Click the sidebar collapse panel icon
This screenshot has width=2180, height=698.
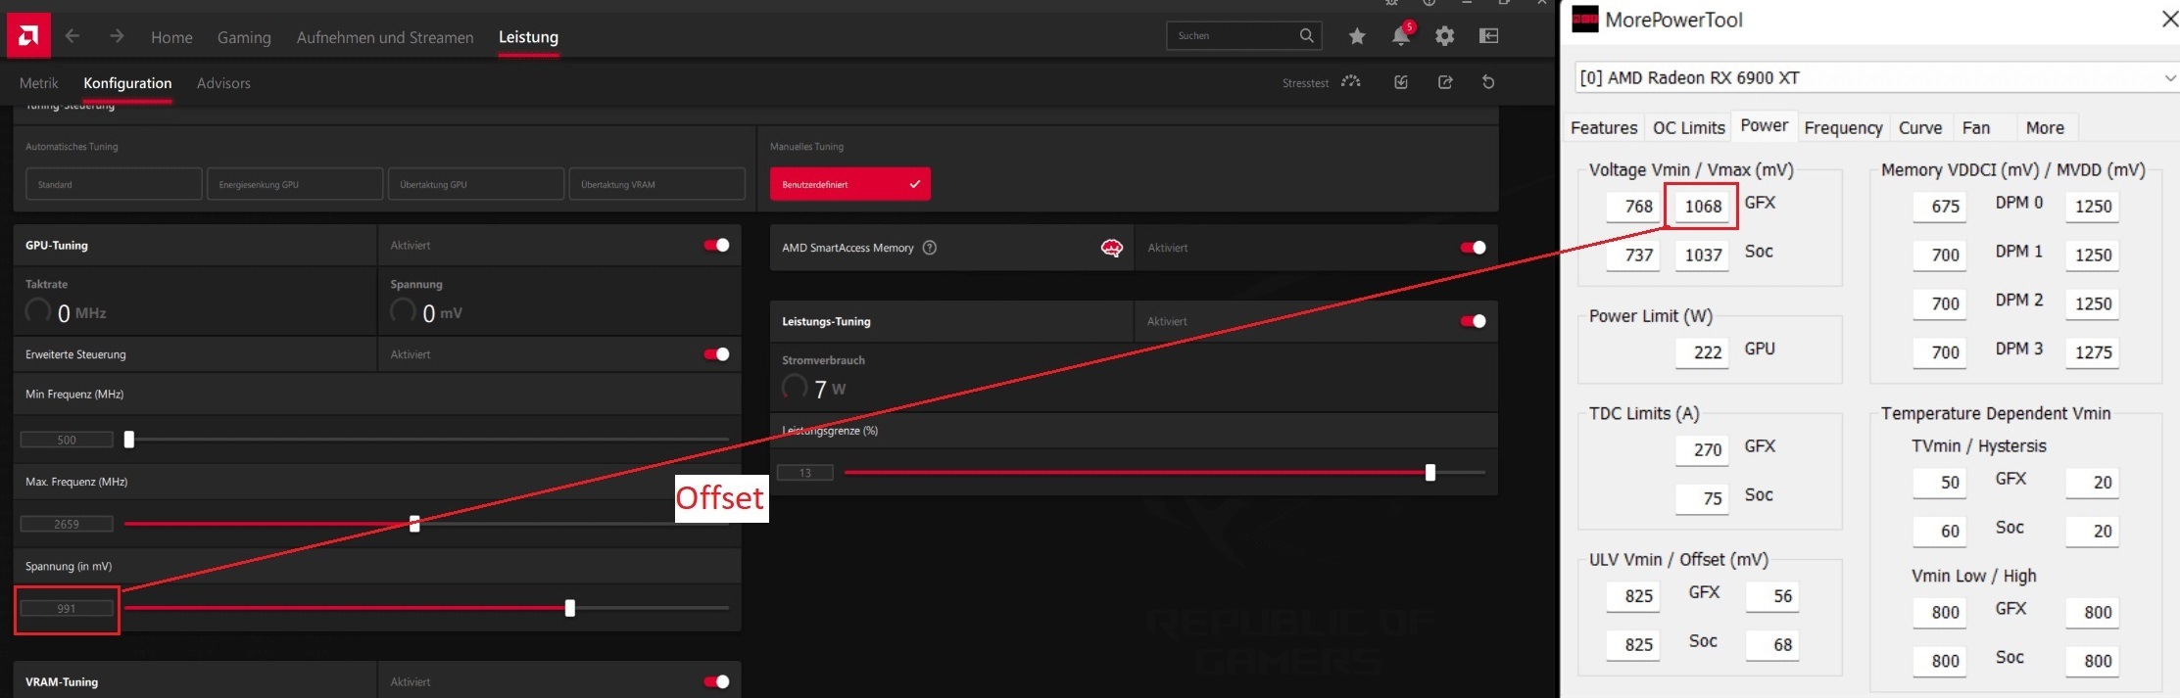pos(1488,36)
